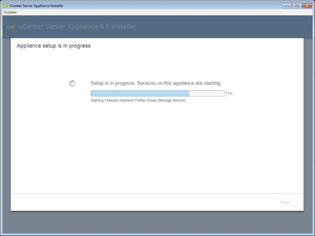Viewport: 315px width, 236px height.
Task: Close the installer window with X
Action: (x=307, y=6)
